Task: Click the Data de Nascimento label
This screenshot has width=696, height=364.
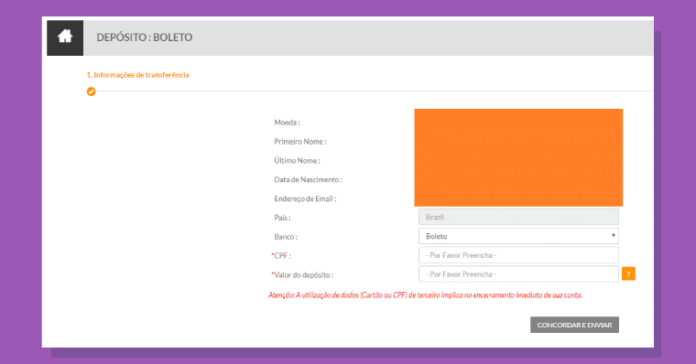Action: pos(308,179)
